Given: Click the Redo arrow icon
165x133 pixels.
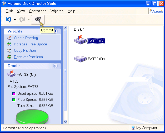Looking at the screenshot, I should click(22, 20).
